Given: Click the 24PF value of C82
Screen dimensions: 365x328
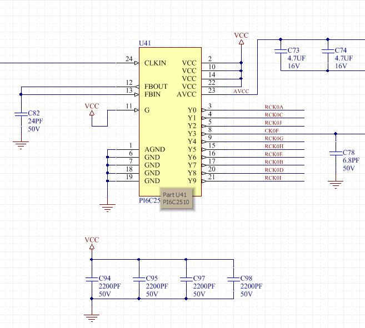Looking at the screenshot, I should 36,121.
